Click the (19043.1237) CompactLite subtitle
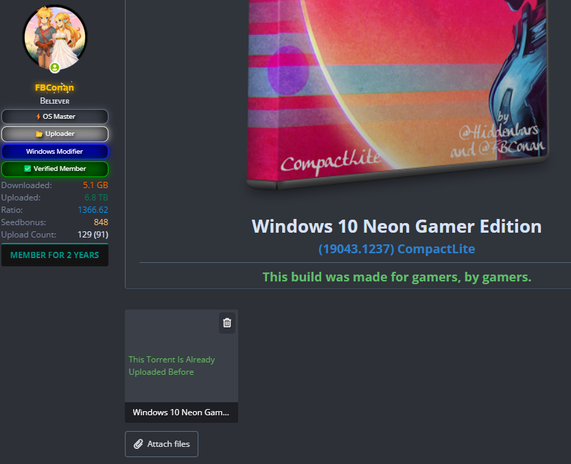This screenshot has width=571, height=464. (x=397, y=249)
